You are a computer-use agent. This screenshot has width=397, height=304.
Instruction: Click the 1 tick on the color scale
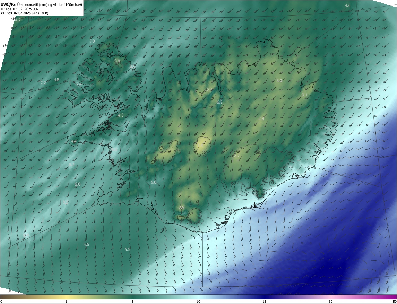click(x=66, y=302)
